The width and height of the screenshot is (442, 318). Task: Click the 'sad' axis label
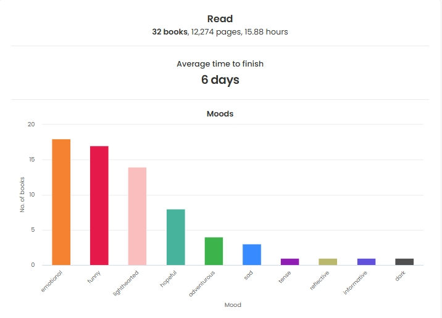click(248, 275)
